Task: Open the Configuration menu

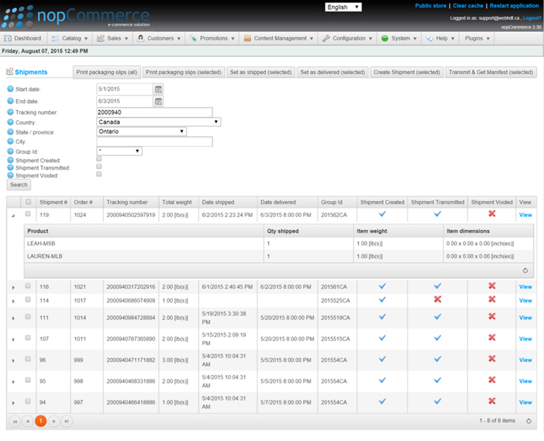Action: [347, 38]
